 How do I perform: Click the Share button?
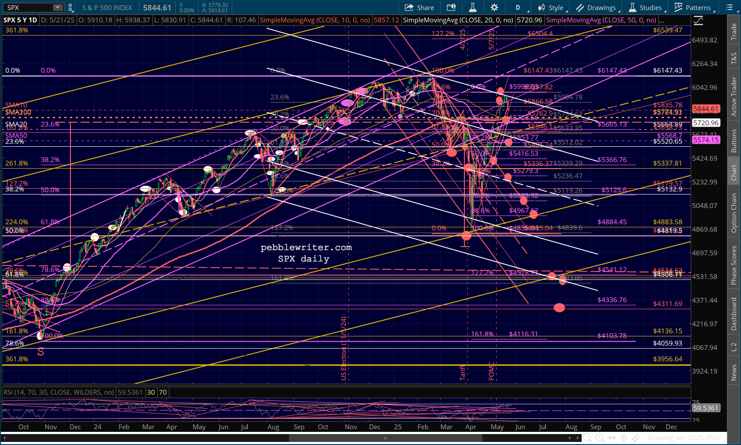click(x=419, y=7)
